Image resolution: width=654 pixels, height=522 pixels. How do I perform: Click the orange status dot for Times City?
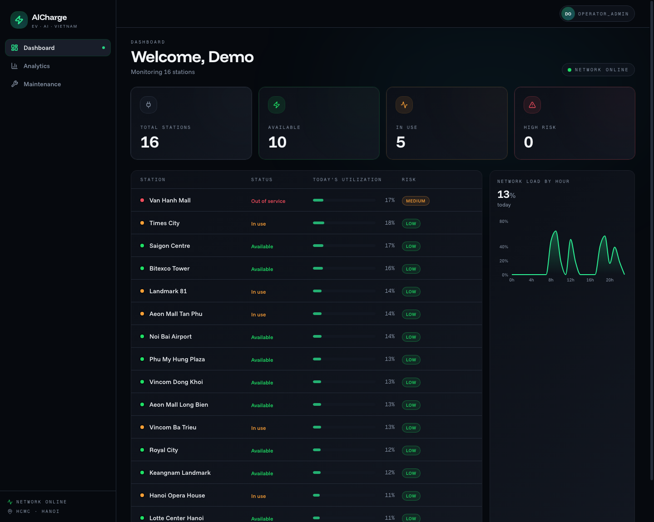pos(142,223)
